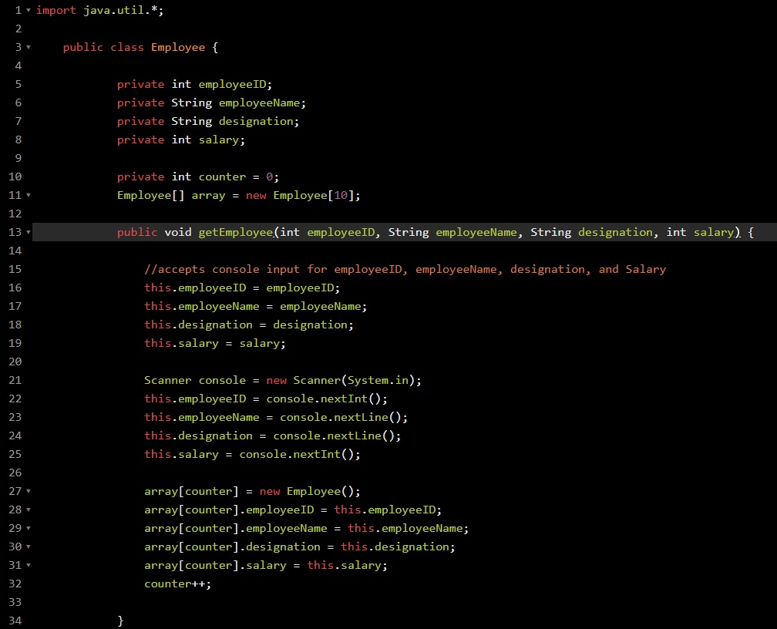Click 'console.nextInt();' on line 25
777x629 pixels.
click(x=300, y=454)
